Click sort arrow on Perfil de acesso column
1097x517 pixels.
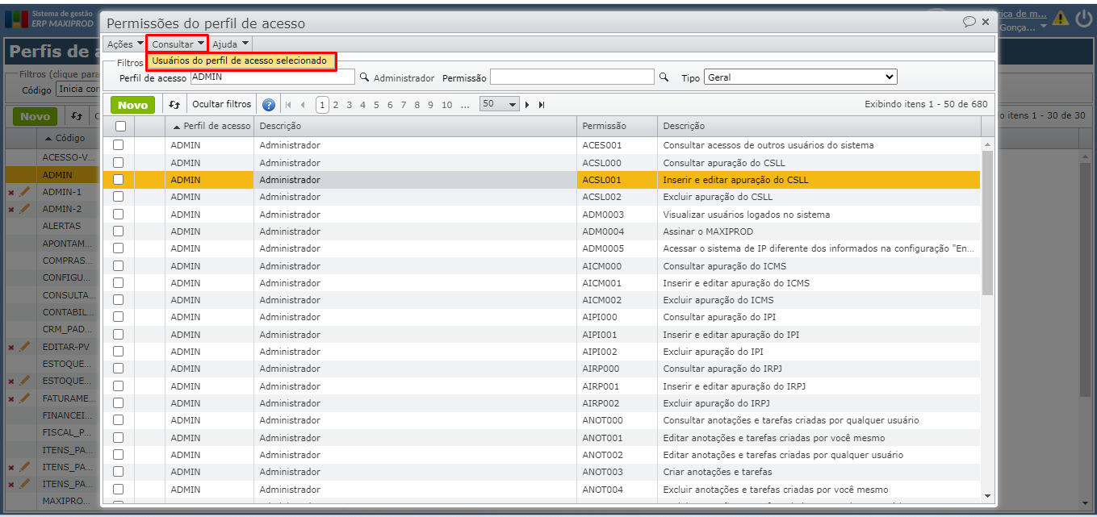177,126
